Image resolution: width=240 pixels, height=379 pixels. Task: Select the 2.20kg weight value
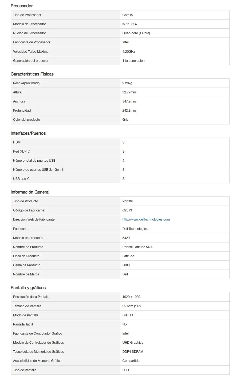127,83
